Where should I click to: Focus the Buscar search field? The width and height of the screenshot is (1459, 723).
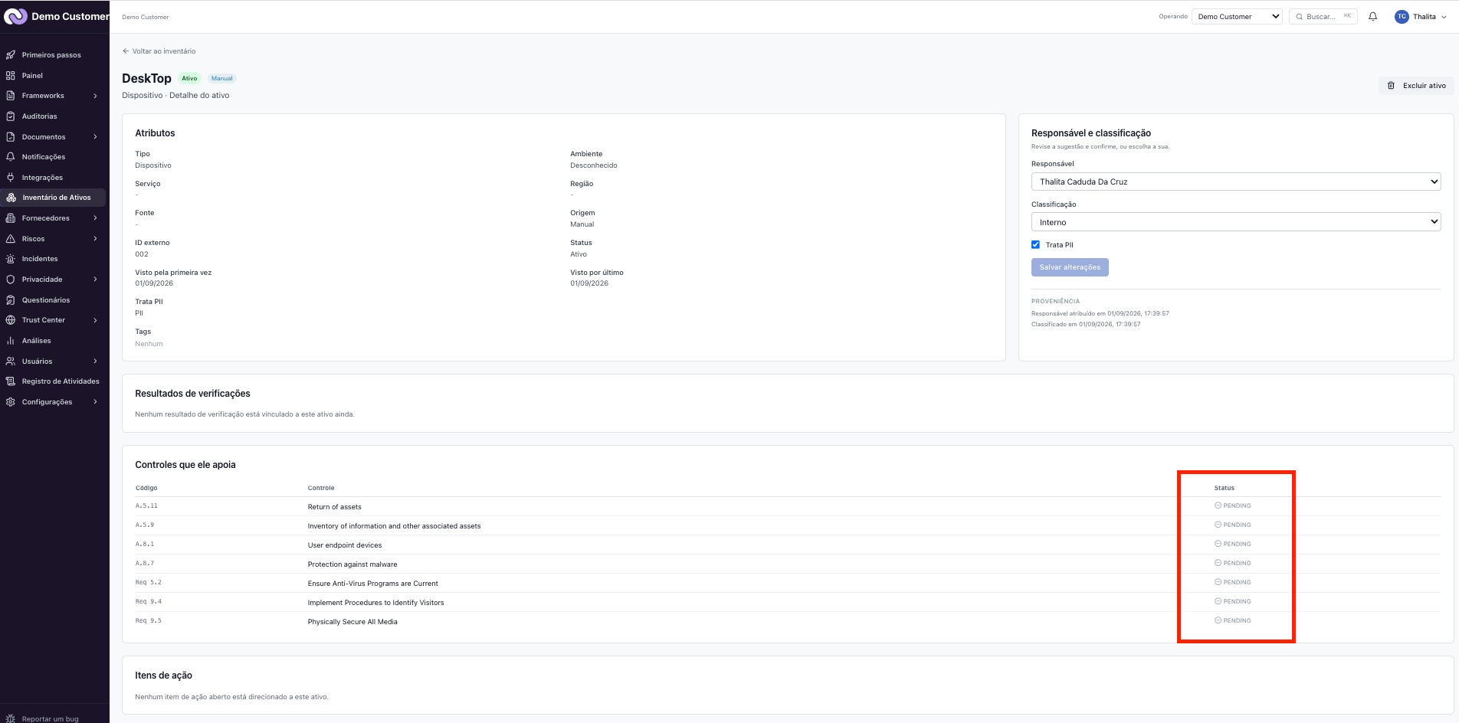coord(1323,16)
